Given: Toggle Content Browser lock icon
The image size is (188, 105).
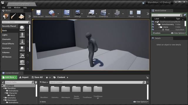Looking at the screenshot, I should tap(147, 78).
